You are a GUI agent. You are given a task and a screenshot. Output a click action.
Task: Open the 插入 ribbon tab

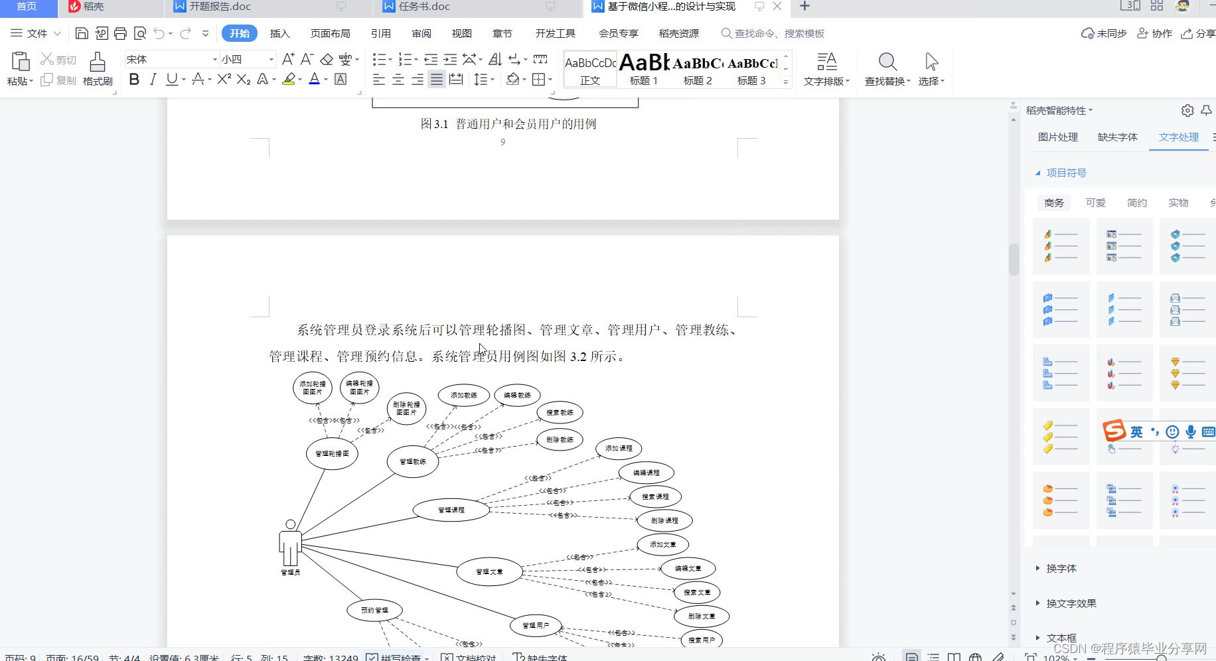point(280,33)
